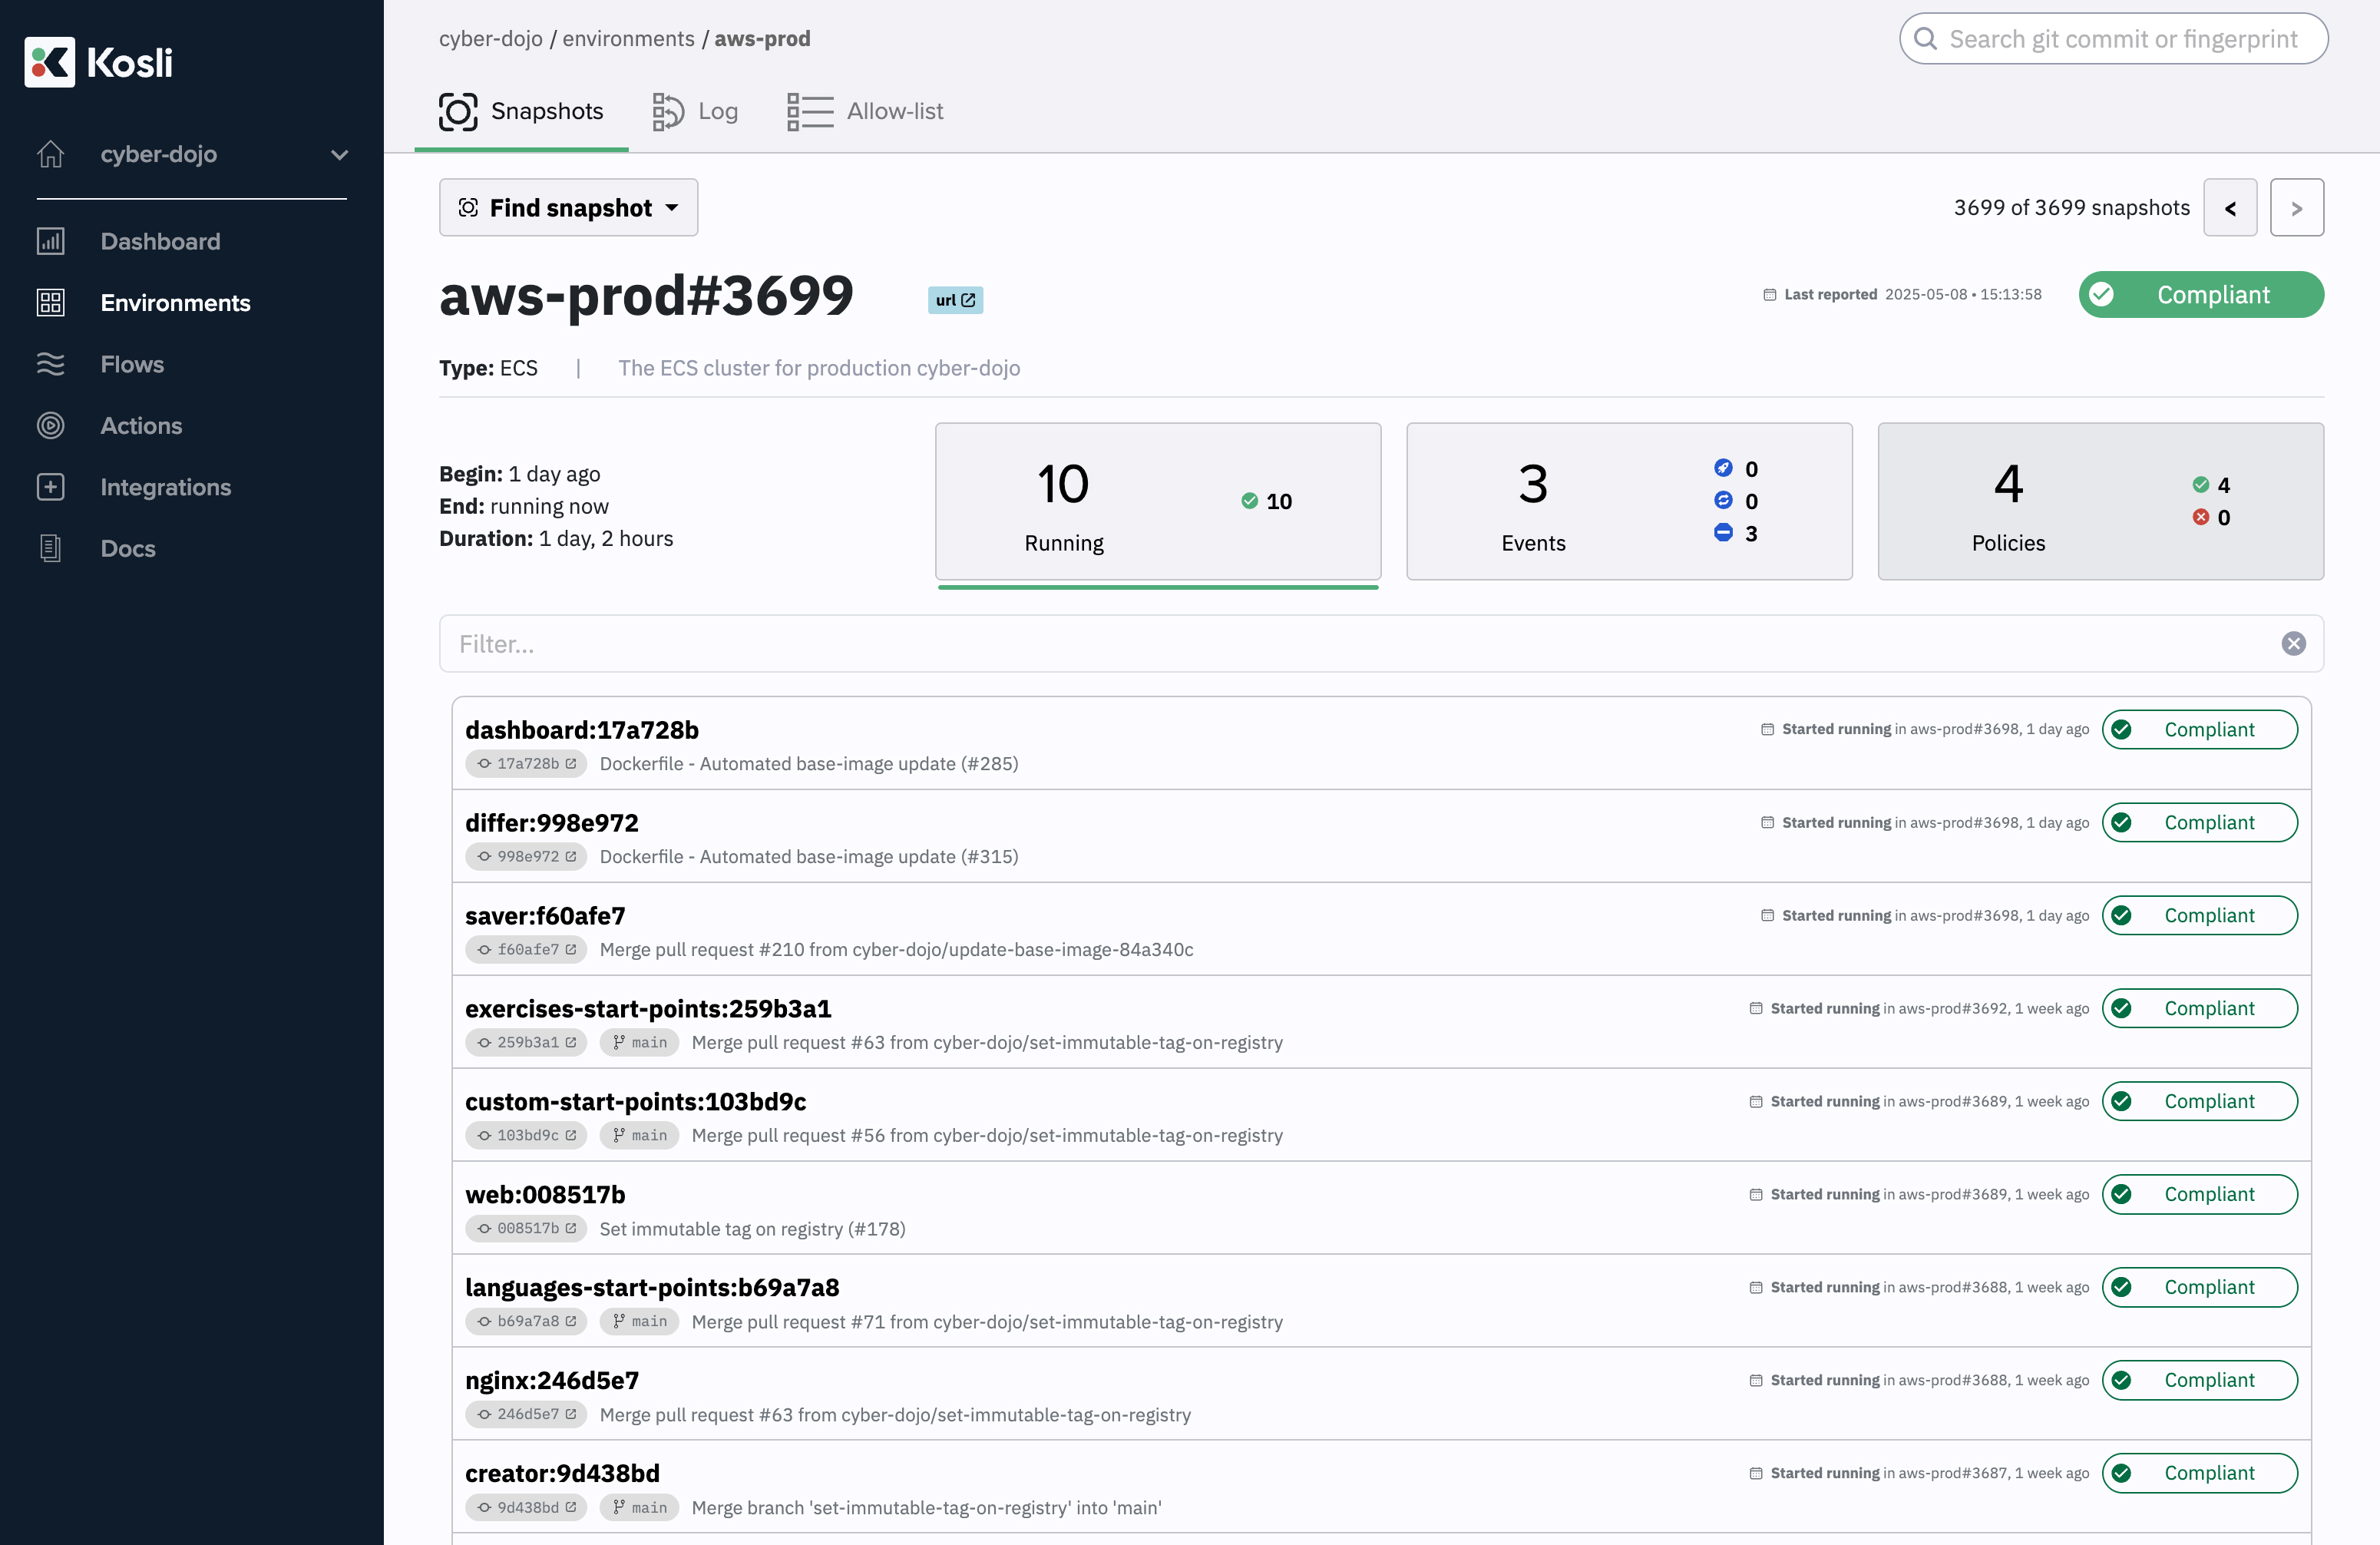Open the Find snapshot dropdown
Viewport: 2380px width, 1545px height.
(568, 207)
